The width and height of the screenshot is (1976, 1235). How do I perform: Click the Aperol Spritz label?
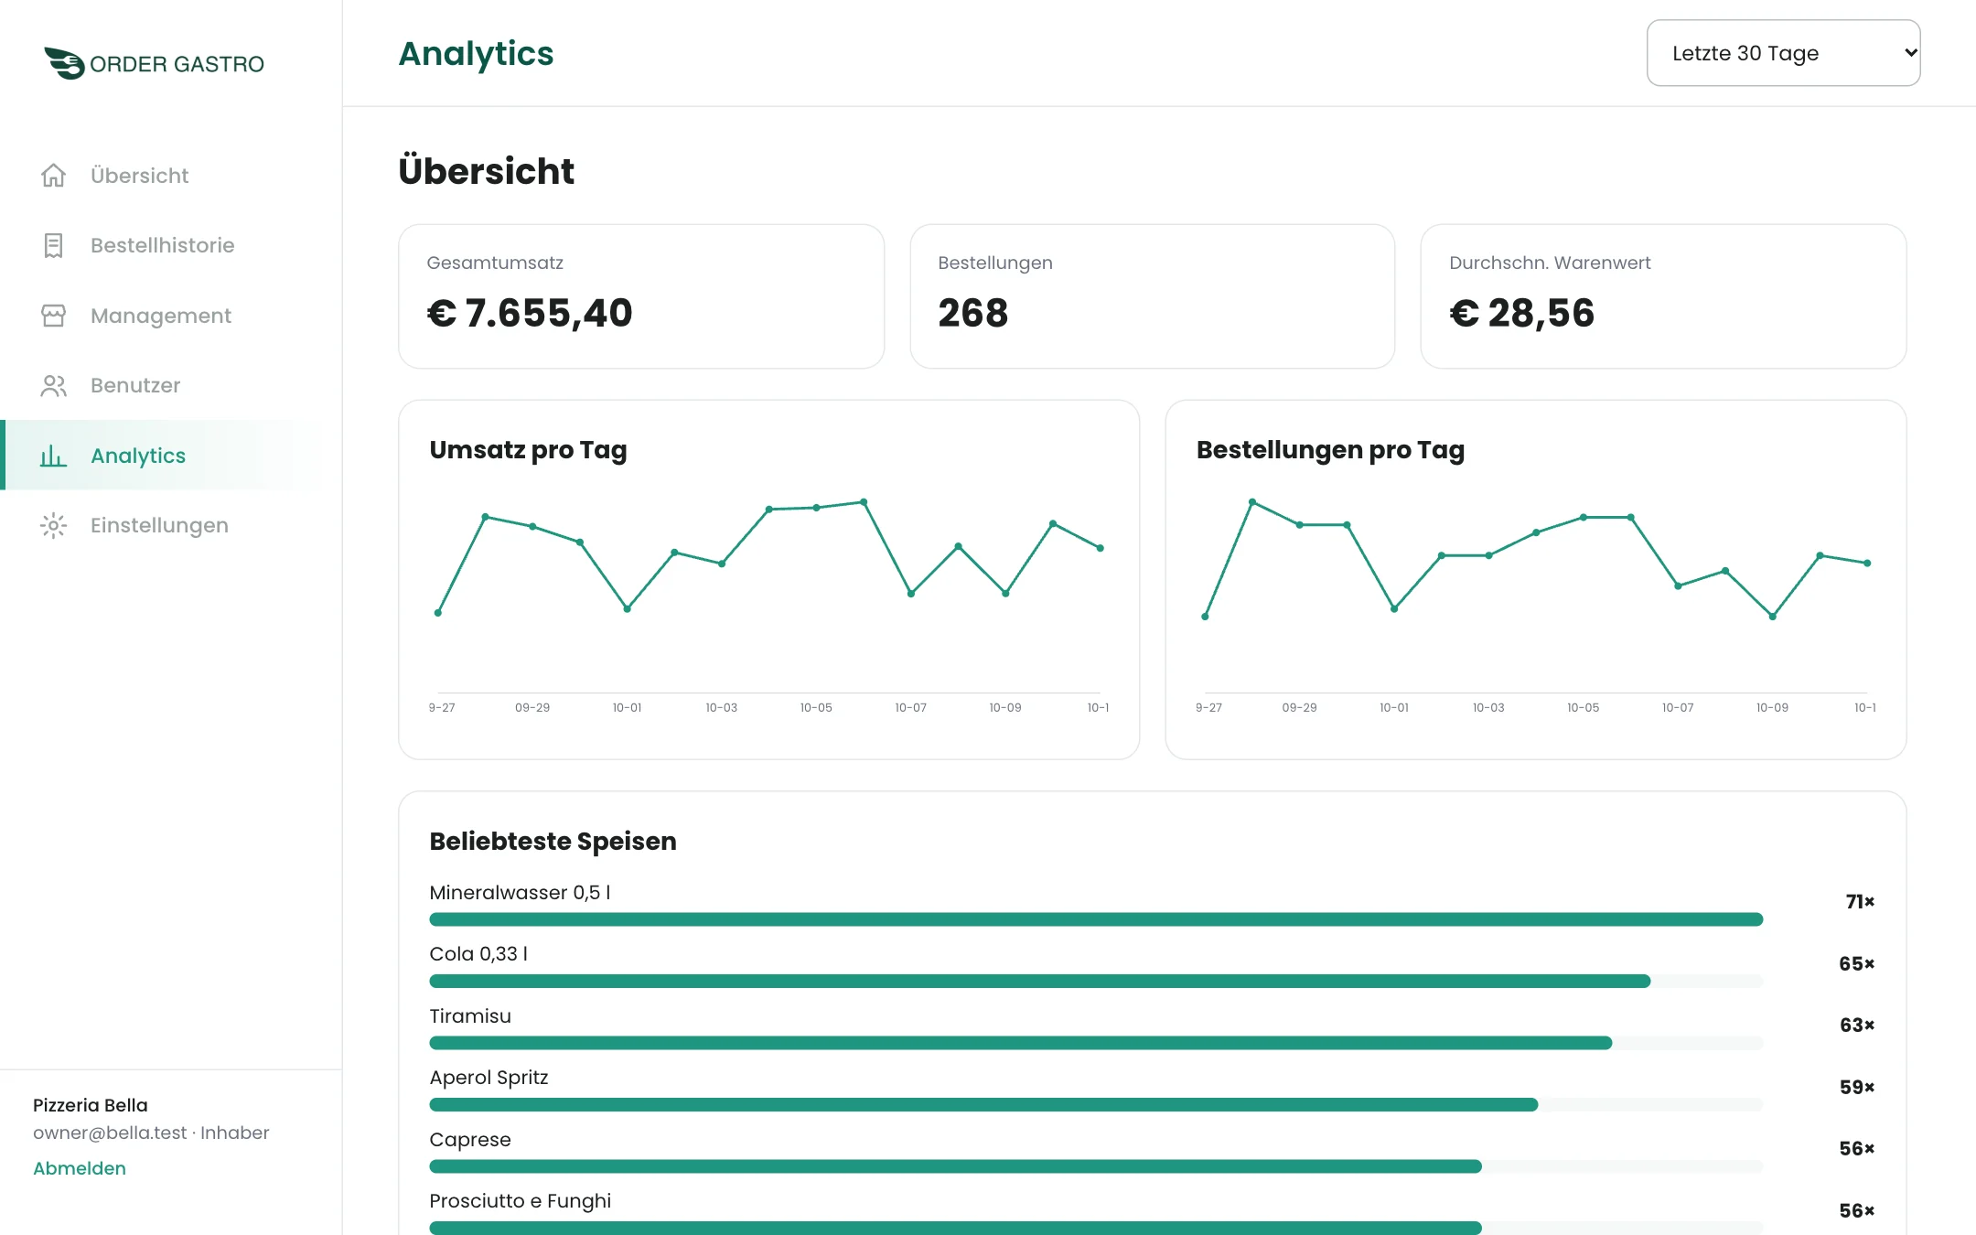pyautogui.click(x=489, y=1078)
